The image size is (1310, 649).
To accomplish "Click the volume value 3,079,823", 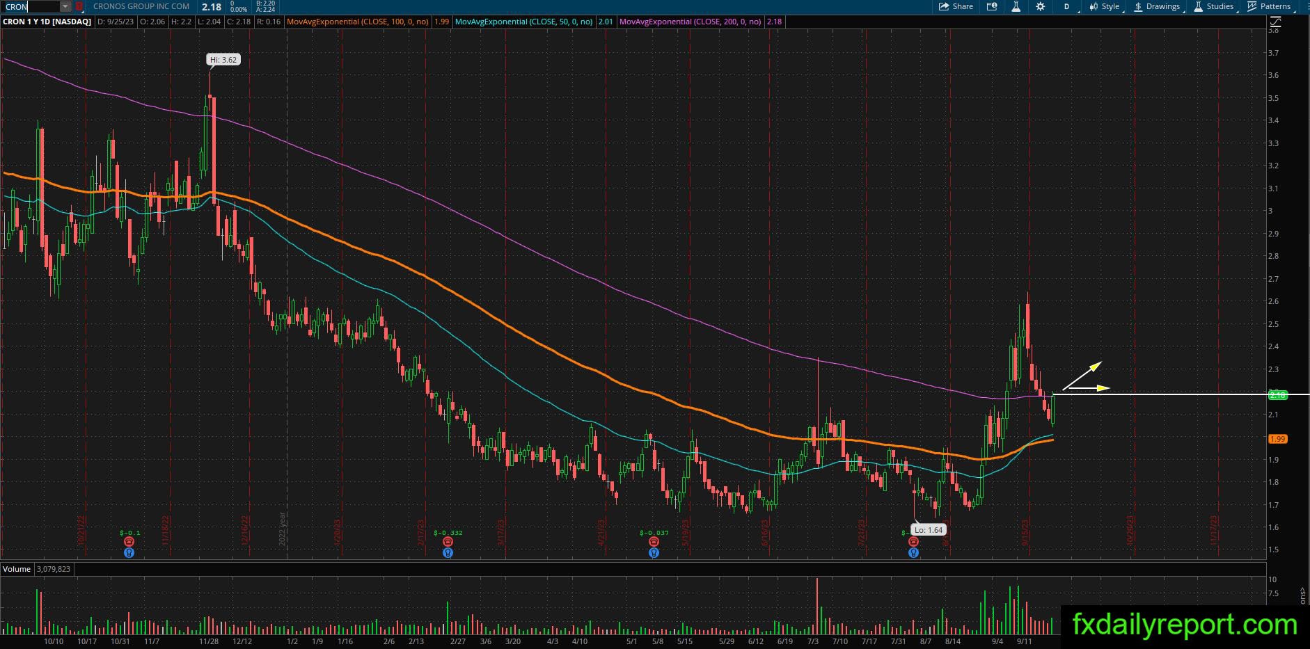I will (53, 569).
